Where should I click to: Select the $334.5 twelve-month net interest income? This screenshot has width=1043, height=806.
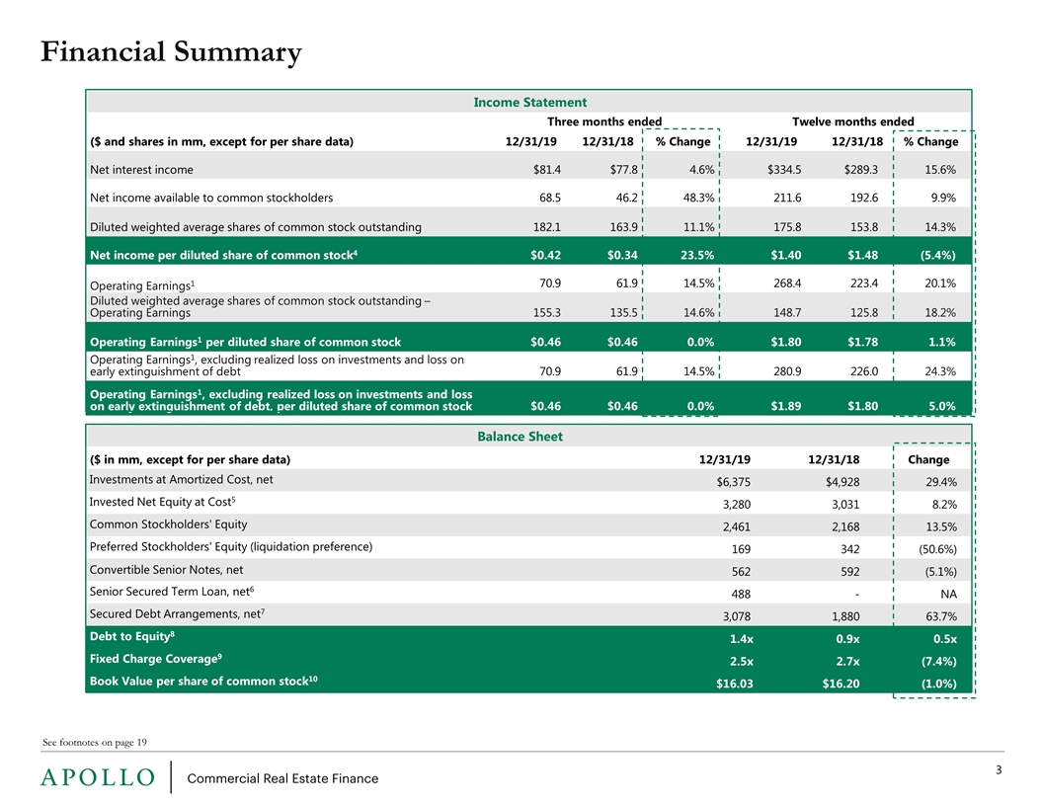tap(784, 170)
